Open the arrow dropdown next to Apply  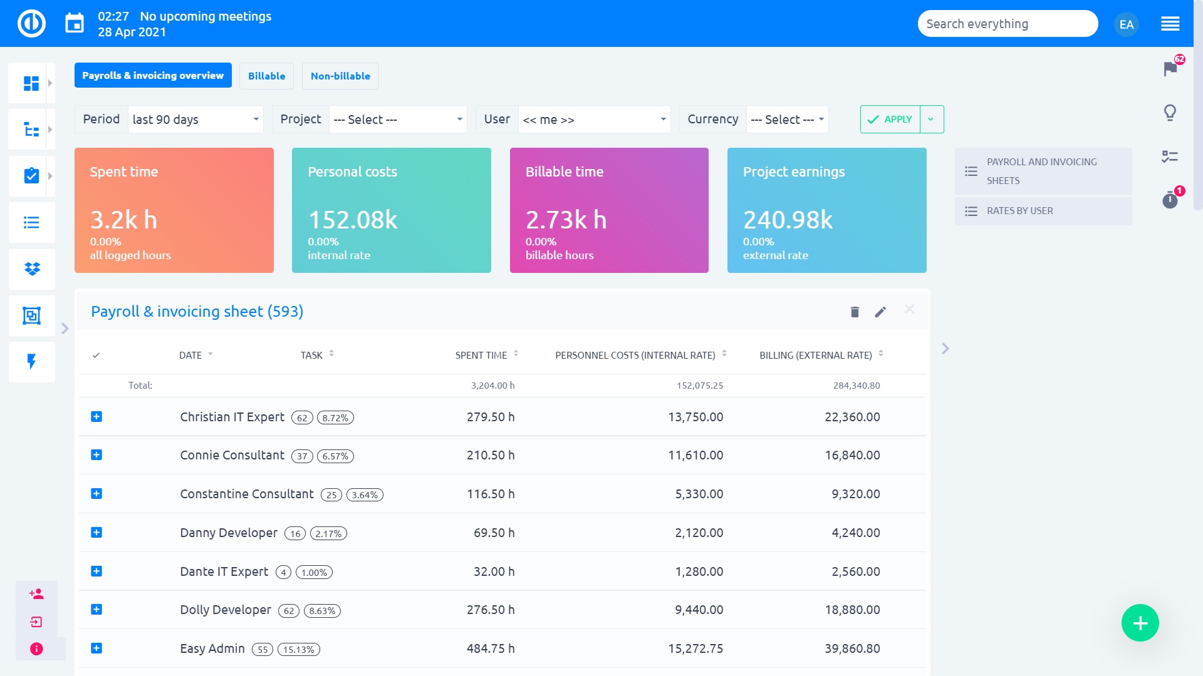pos(931,120)
